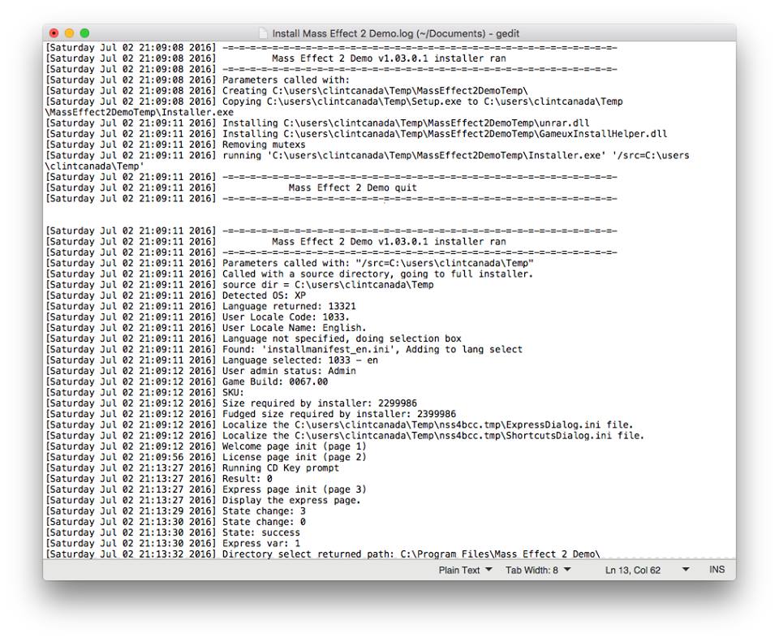Maximize the gedit window with the green button
Viewport: 779px width, 642px height.
click(x=84, y=32)
